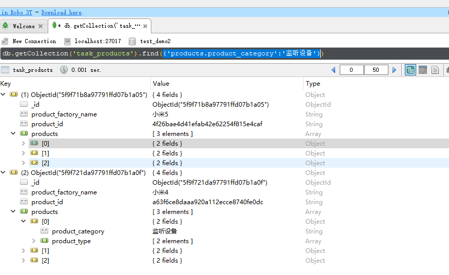
Task: Click the array icon of the product_type row
Action: coord(44,241)
